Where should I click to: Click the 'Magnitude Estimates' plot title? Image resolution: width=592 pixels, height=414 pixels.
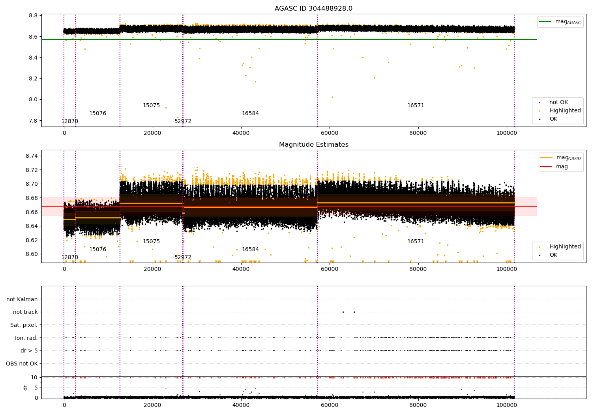(x=313, y=144)
